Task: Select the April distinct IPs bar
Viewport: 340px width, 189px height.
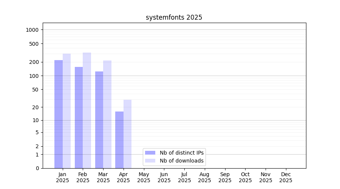Action: pos(119,140)
